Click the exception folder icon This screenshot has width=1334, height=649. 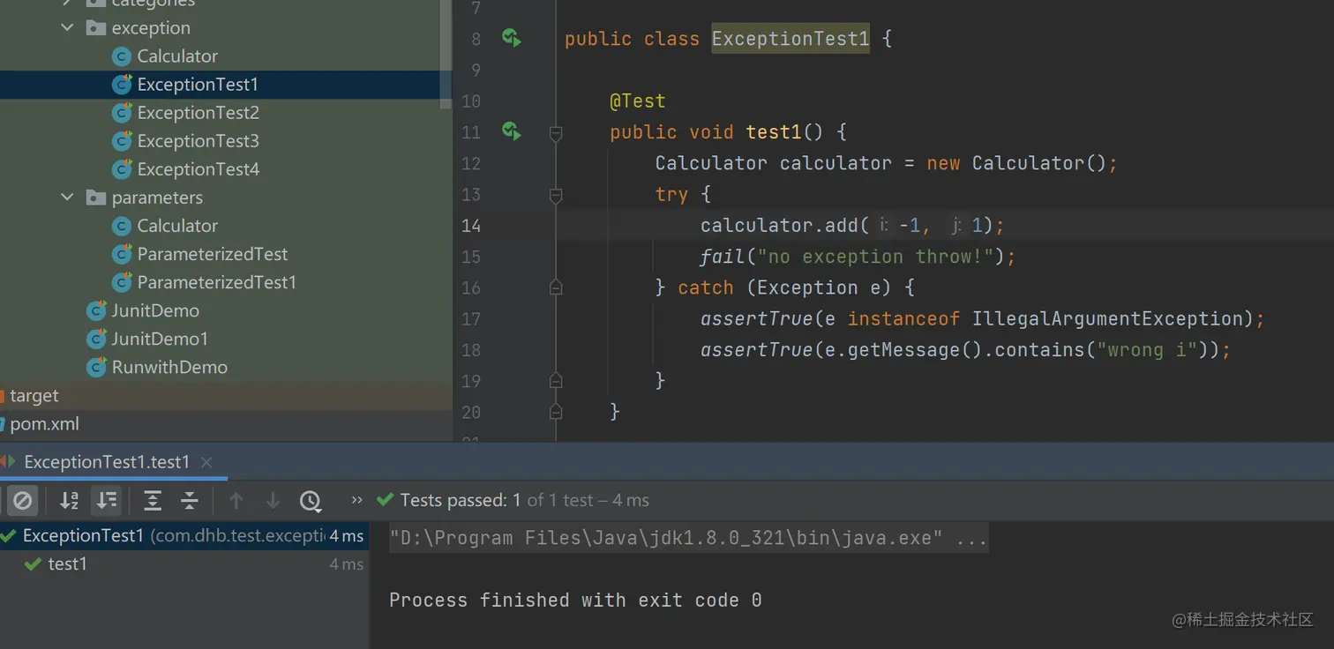tap(96, 28)
